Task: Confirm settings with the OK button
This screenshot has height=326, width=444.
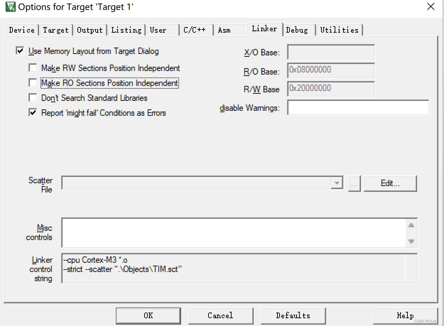Action: pyautogui.click(x=148, y=316)
